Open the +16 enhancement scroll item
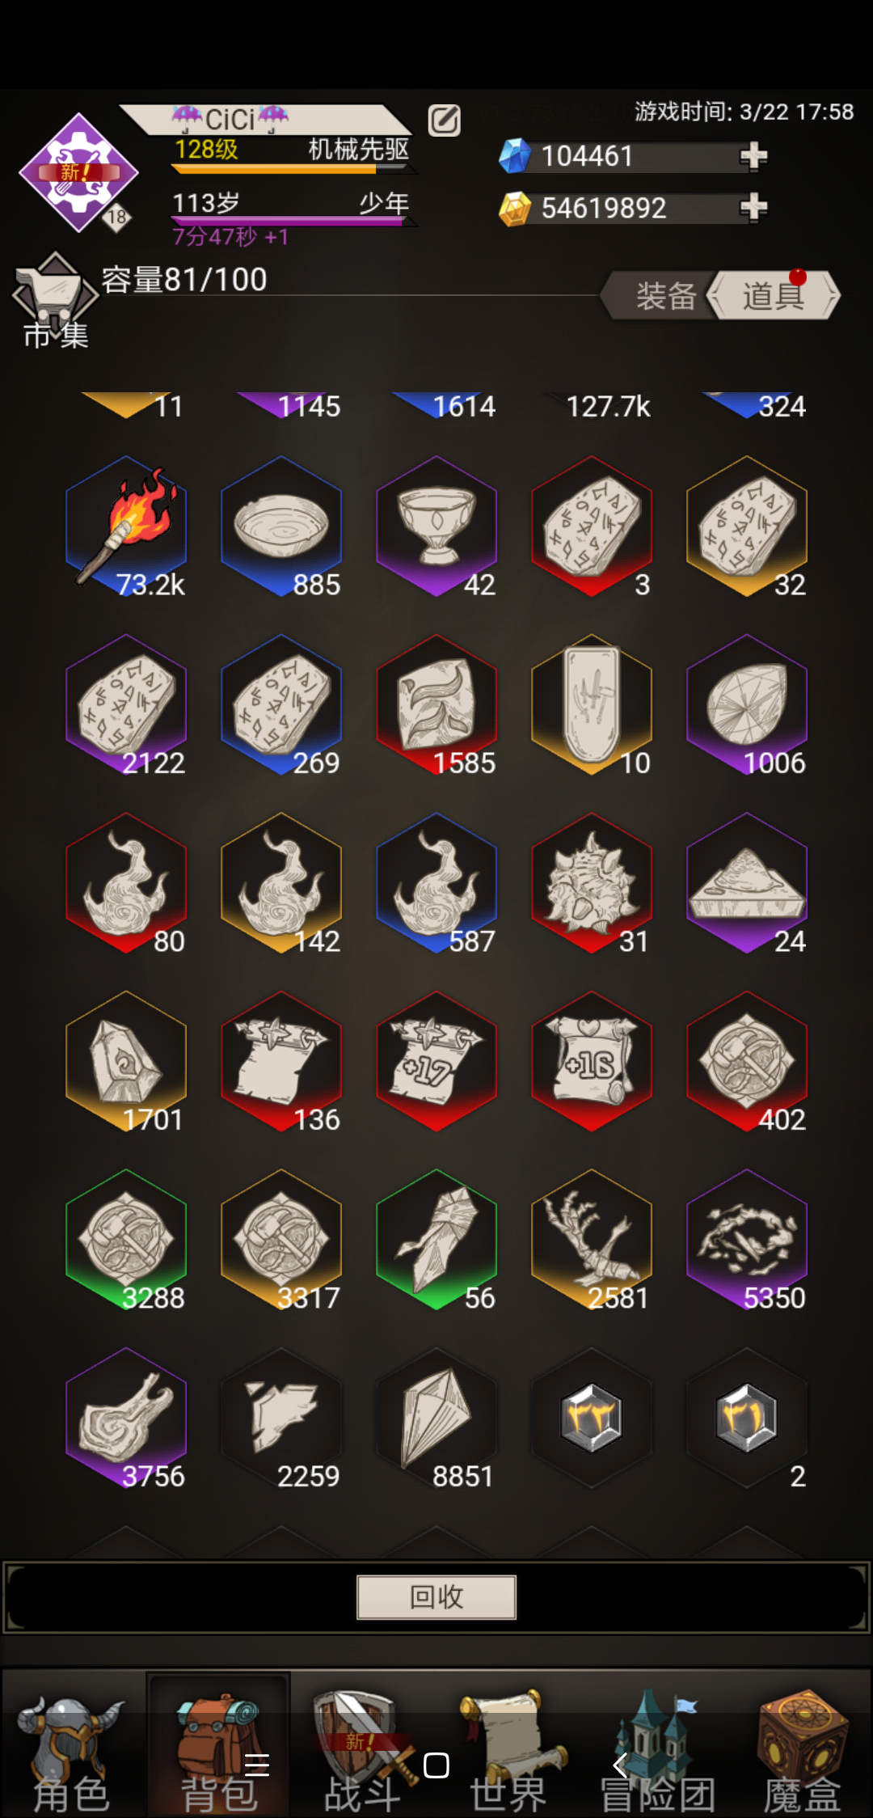Viewport: 873px width, 1818px height. [592, 1061]
